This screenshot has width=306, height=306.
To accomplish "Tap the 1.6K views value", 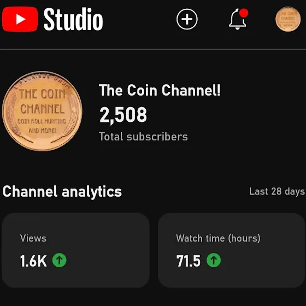I will [x=33, y=261].
